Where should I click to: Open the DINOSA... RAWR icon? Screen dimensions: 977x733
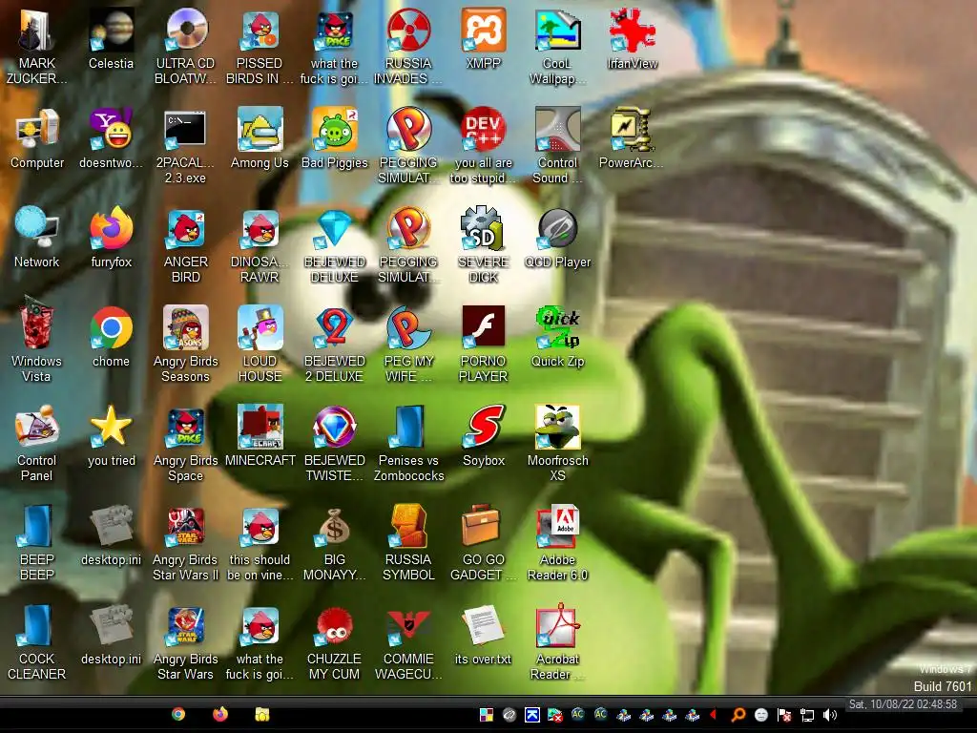[260, 245]
